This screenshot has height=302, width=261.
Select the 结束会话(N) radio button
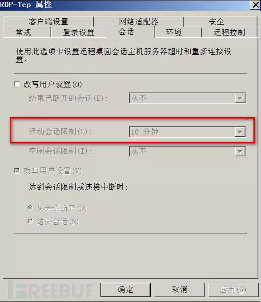coord(30,221)
